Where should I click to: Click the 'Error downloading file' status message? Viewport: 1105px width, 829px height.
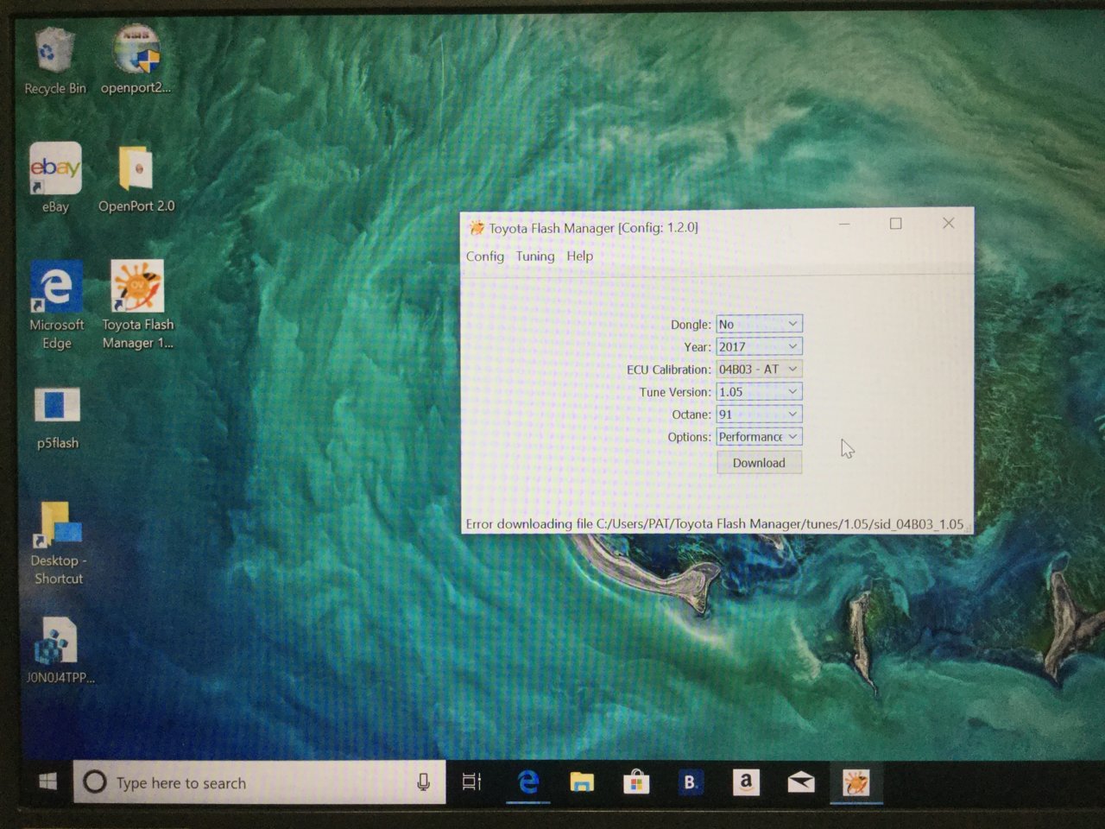click(715, 523)
